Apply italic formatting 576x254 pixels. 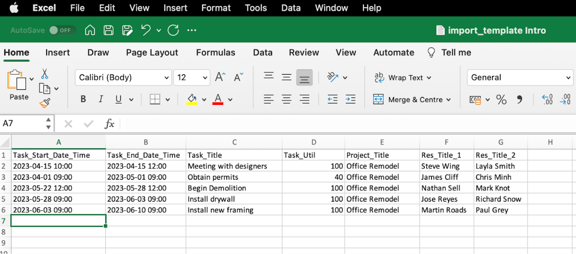click(101, 100)
